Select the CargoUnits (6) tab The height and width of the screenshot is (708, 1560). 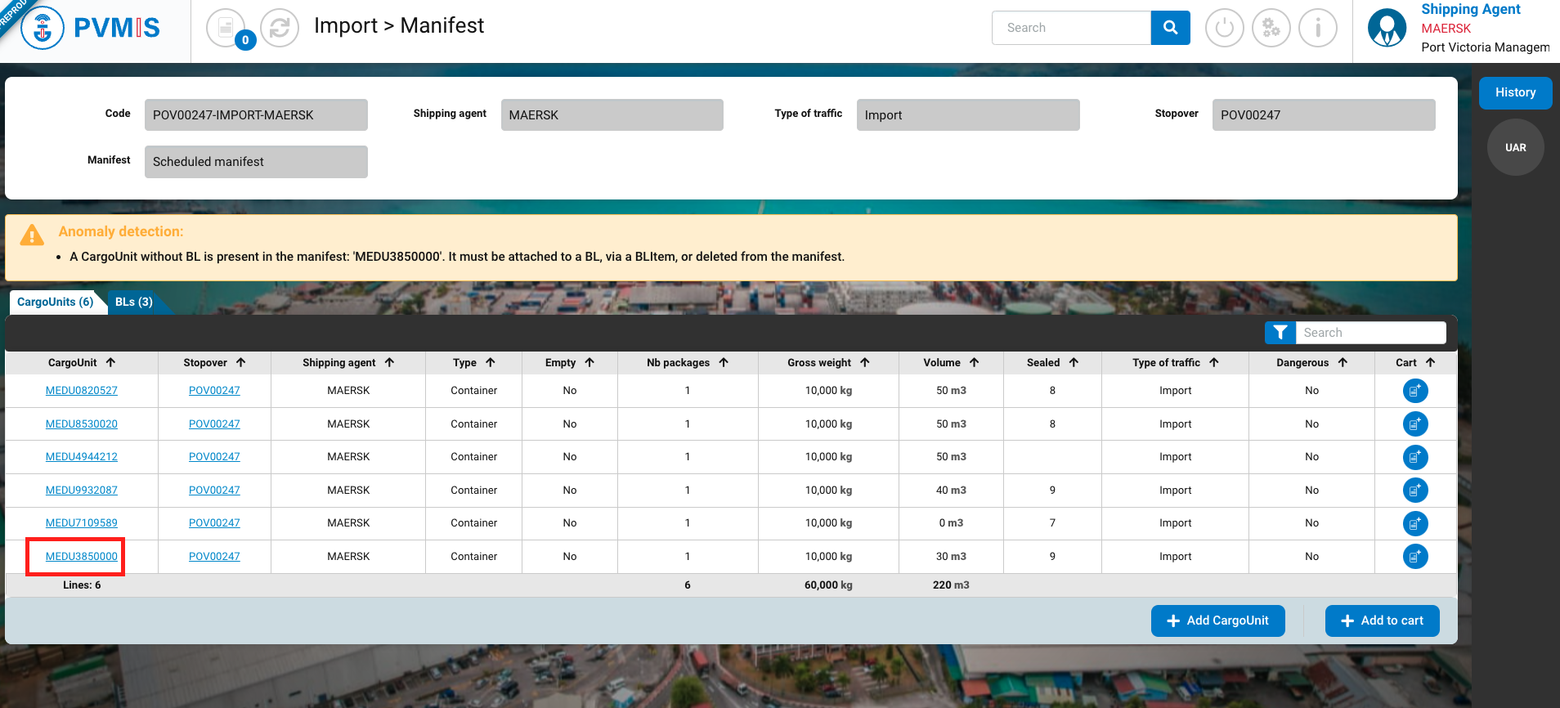click(55, 302)
